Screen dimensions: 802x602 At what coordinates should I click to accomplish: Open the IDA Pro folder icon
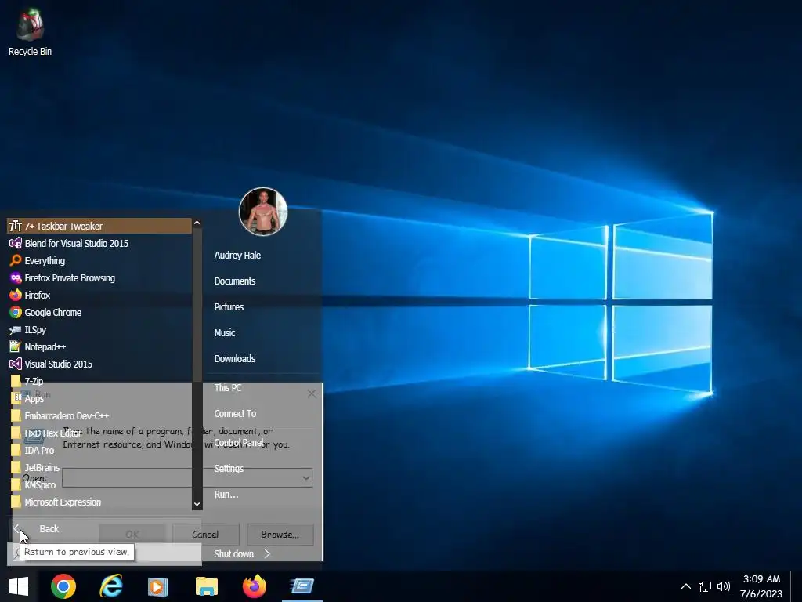point(16,451)
